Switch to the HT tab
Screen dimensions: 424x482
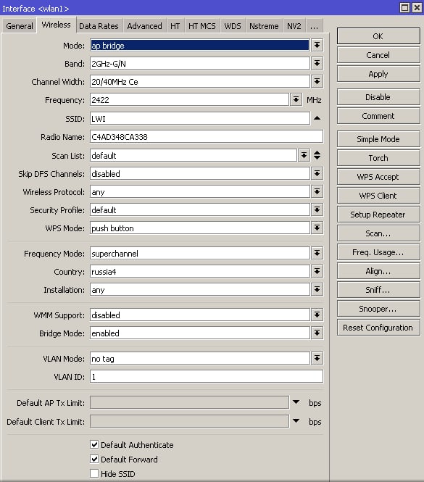pos(175,26)
